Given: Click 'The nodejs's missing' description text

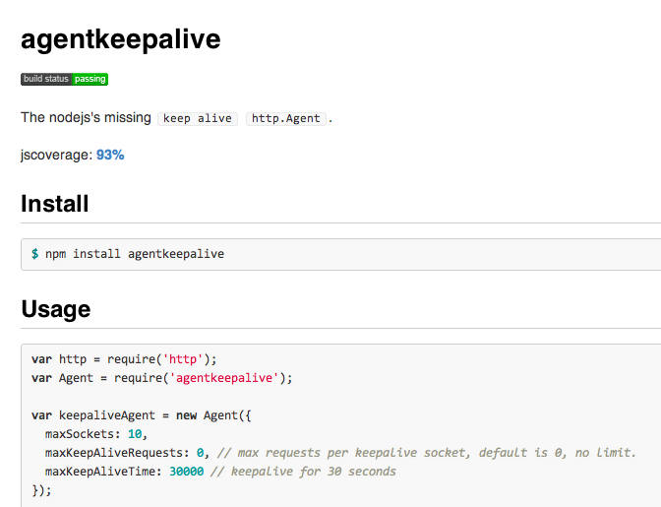Looking at the screenshot, I should (86, 118).
